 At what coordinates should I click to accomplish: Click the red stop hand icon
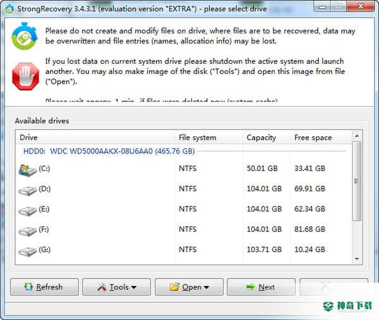(26, 76)
